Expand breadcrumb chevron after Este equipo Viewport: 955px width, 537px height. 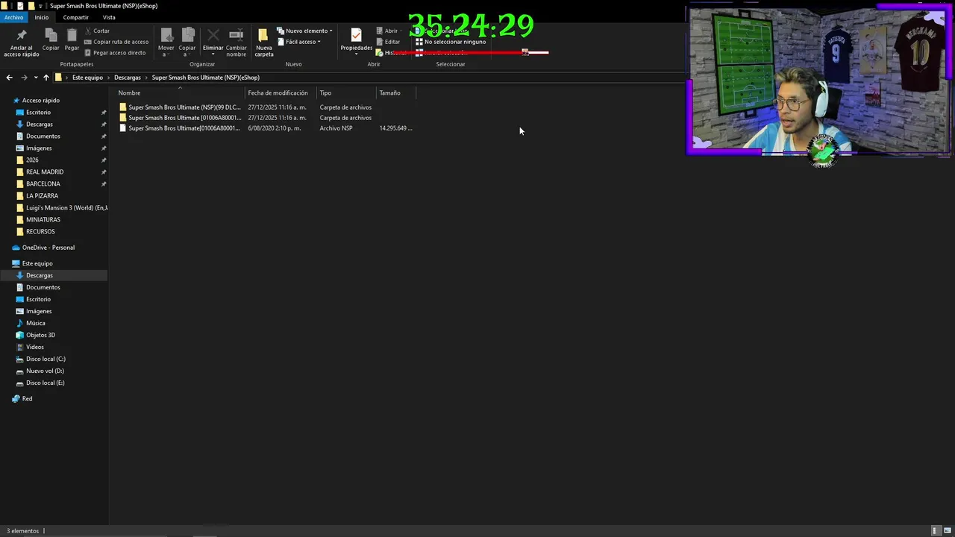click(x=108, y=78)
